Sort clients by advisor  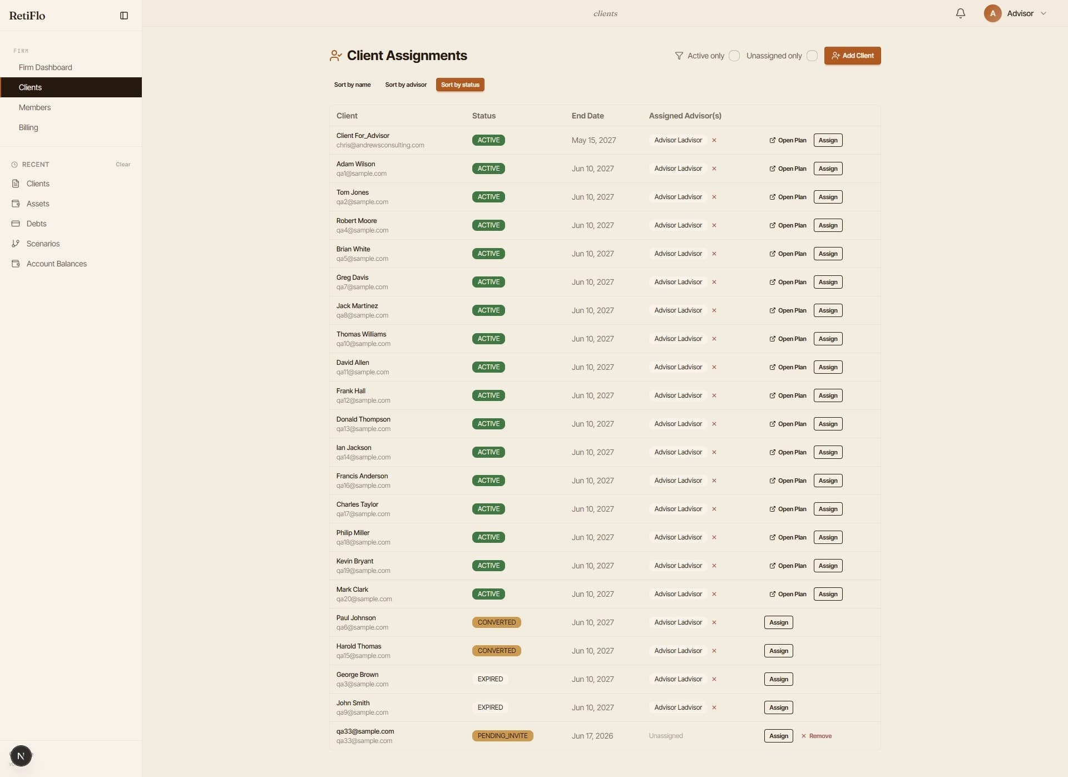point(406,85)
